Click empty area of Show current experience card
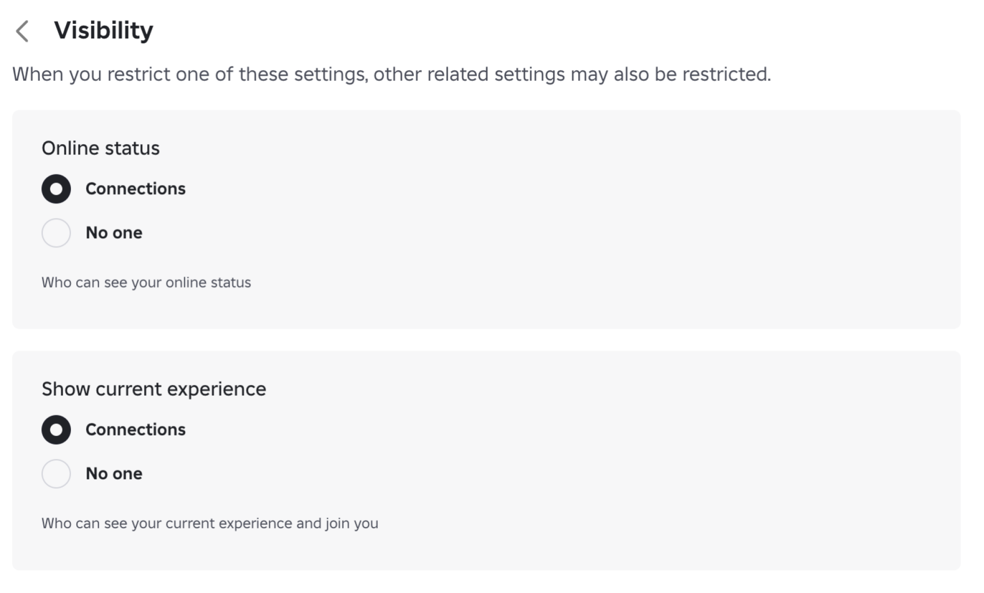Viewport: 984px width, 593px height. click(x=590, y=463)
